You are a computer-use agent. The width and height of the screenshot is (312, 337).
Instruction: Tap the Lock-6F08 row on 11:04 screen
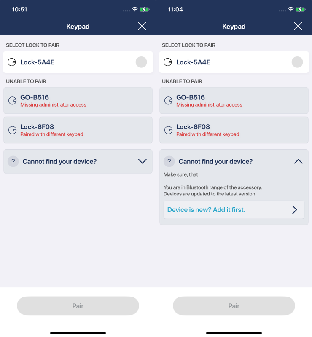tap(234, 130)
